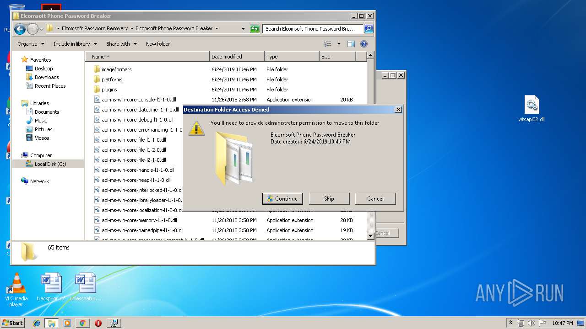586x329 pixels.
Task: Click the change view icon
Action: (328, 44)
